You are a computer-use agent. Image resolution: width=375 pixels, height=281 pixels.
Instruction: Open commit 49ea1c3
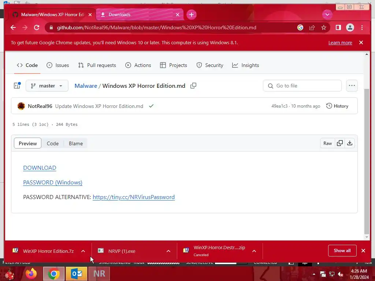point(279,106)
